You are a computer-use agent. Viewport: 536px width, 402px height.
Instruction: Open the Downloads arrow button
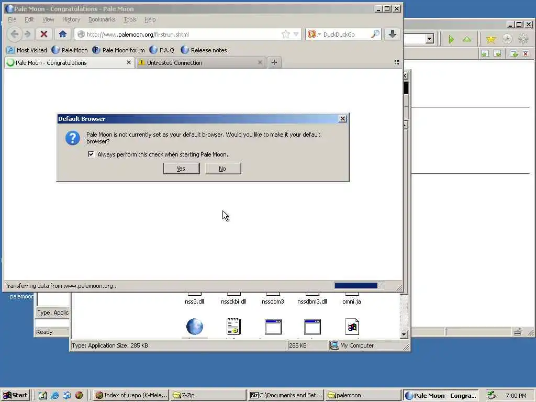(393, 34)
